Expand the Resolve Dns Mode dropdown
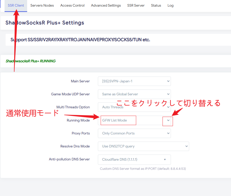Image resolution: width=231 pixels, height=196 pixels. tap(143, 146)
